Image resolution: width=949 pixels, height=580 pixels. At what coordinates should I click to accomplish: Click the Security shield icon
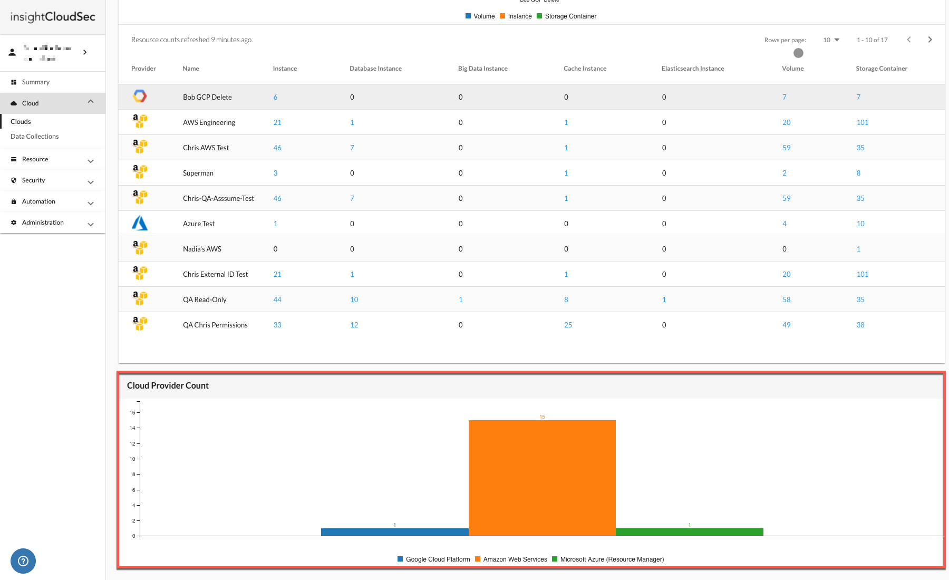pos(14,180)
